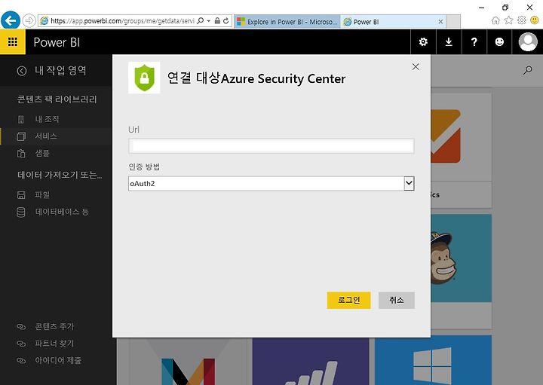Click the back arrow next to 내 작업 영역
This screenshot has height=385, width=543.
[21, 71]
